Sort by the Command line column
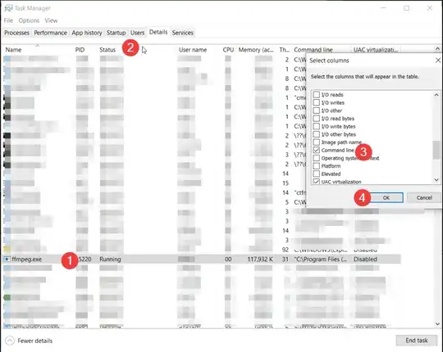 (x=313, y=50)
